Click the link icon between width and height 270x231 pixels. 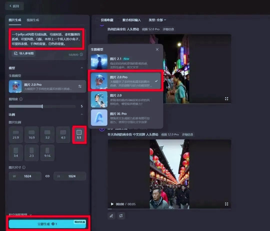pyautogui.click(x=47, y=176)
